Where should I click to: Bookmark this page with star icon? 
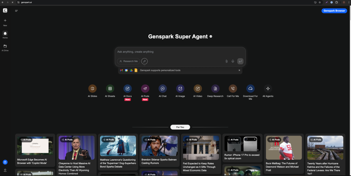click(x=320, y=2)
